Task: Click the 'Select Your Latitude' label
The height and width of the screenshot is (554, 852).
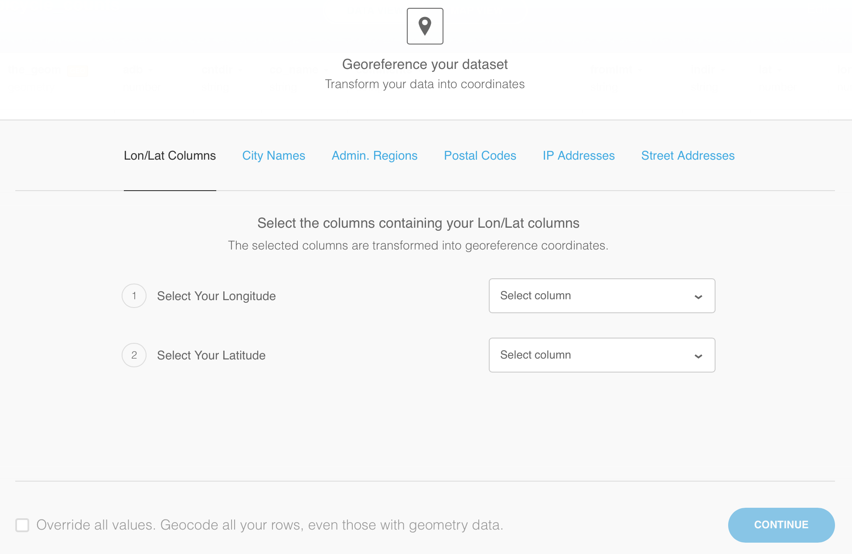Action: [211, 356]
